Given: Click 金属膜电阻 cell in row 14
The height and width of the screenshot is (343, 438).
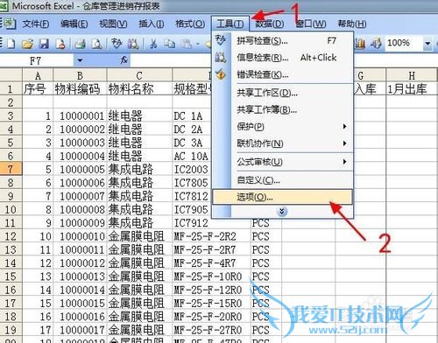Looking at the screenshot, I should [x=139, y=263].
